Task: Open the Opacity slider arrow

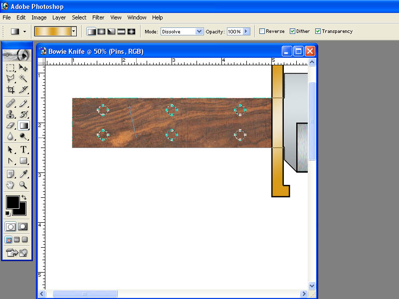Action: point(246,31)
